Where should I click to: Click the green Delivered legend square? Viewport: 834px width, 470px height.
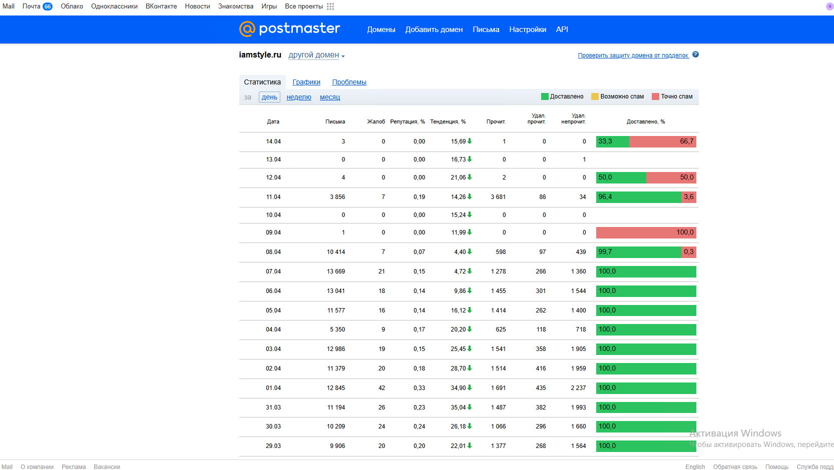coord(545,96)
